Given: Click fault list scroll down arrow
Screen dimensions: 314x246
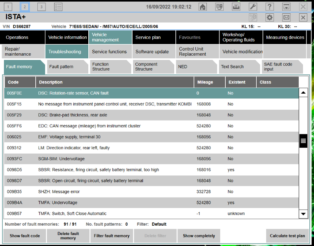Looking at the screenshot, I should pyautogui.click(x=303, y=214).
